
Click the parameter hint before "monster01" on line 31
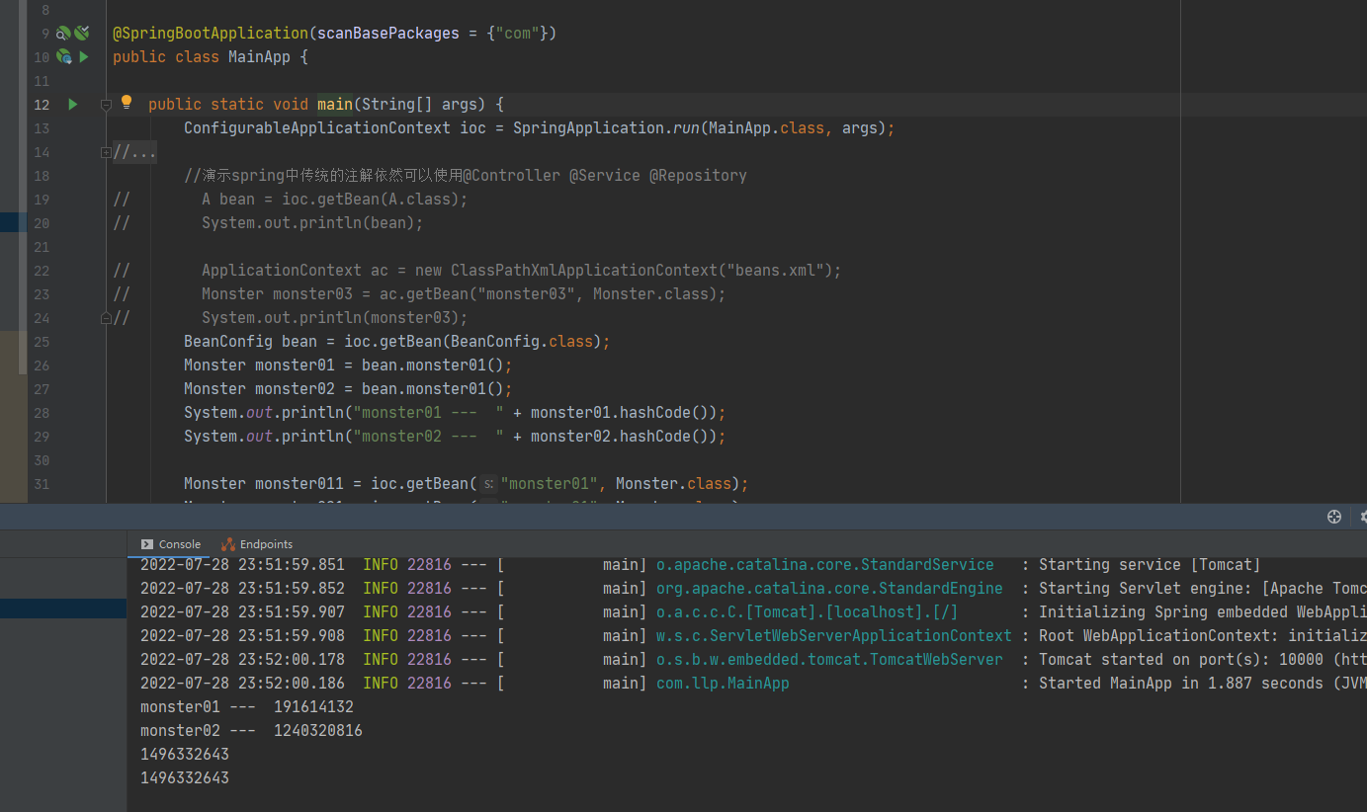pyautogui.click(x=488, y=484)
